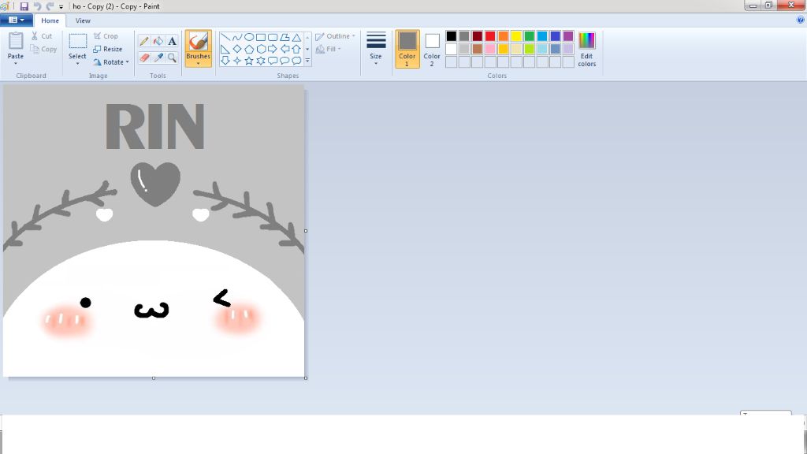Viewport: 807px width, 454px height.
Task: Choose the Polygon shape
Action: pyautogui.click(x=284, y=37)
